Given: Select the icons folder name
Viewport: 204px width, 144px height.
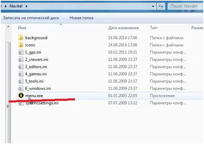Looking at the screenshot, I should click(x=30, y=45).
